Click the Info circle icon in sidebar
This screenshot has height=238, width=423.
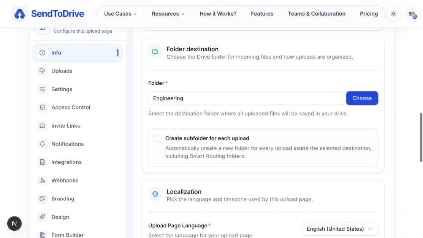pos(42,52)
